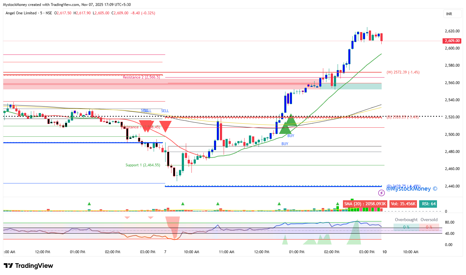Click the TradingView logo at bottom left
466x275 pixels.
28,266
